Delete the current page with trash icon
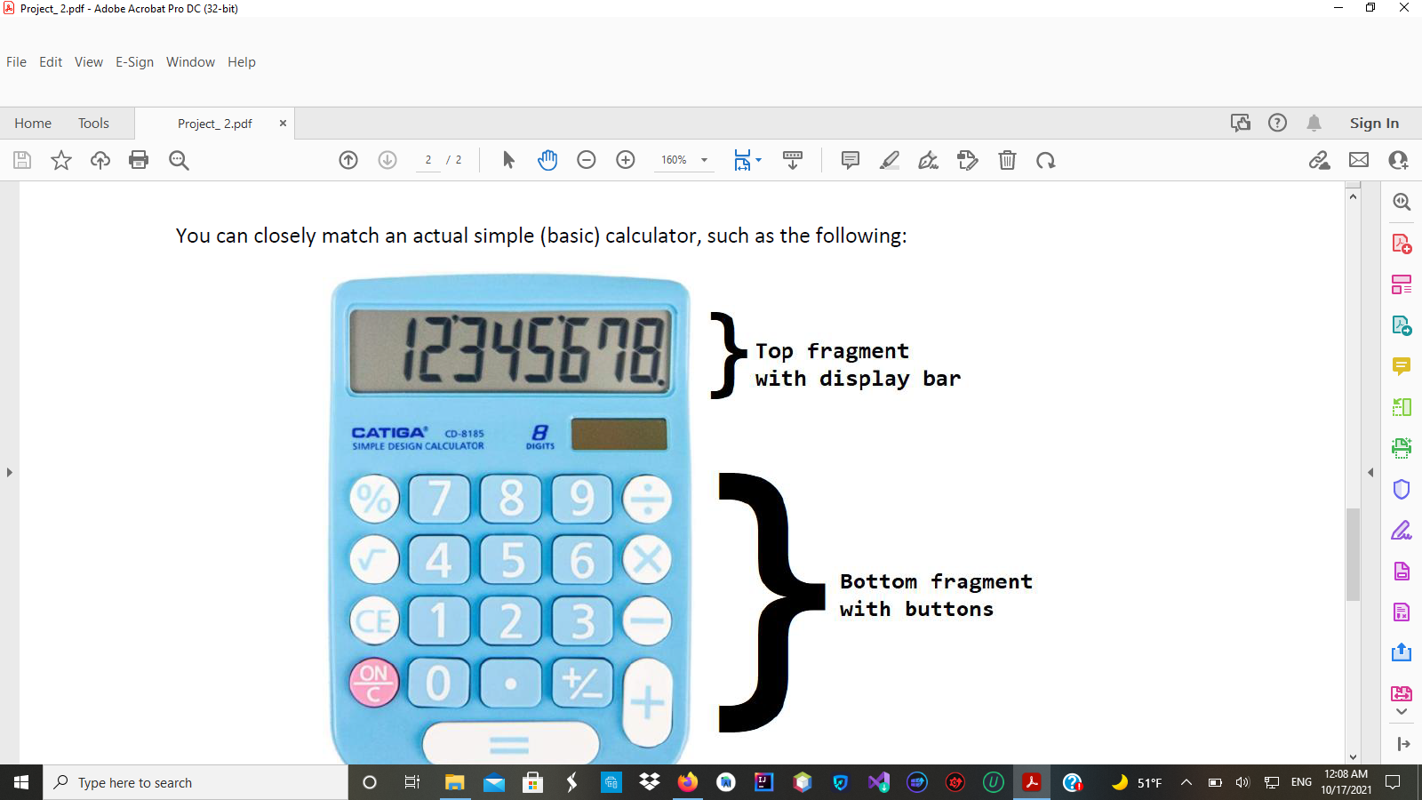This screenshot has width=1422, height=800. coord(1007,160)
